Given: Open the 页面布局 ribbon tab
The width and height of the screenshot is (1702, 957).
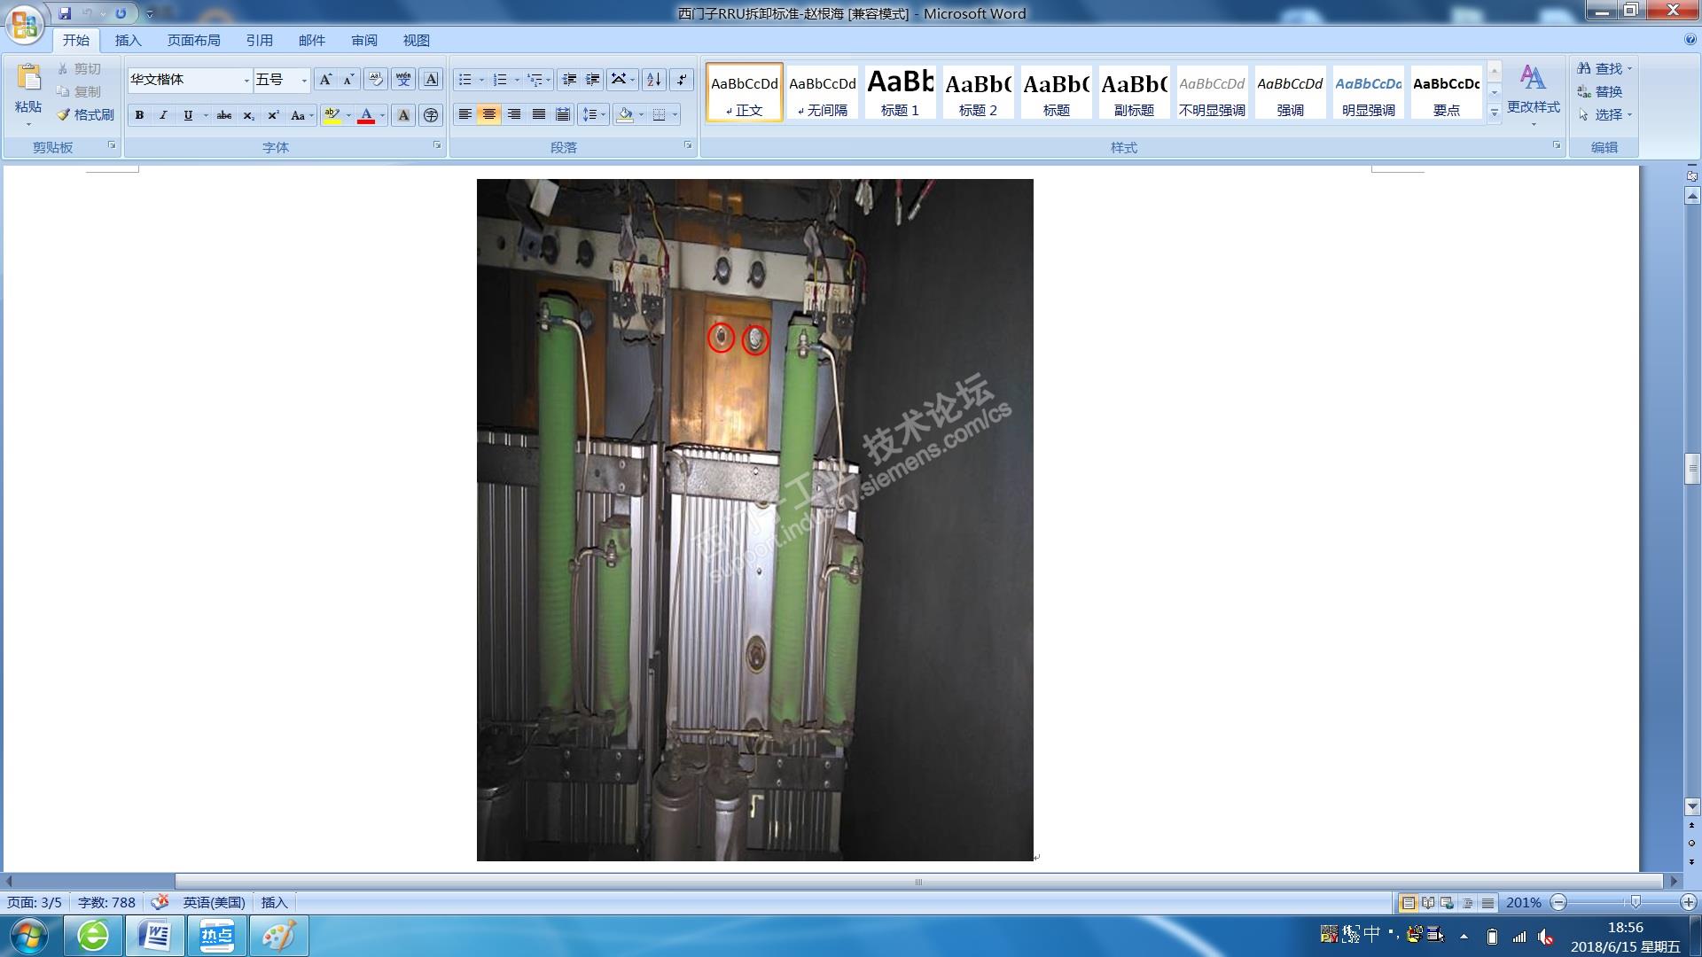Looking at the screenshot, I should click(x=193, y=41).
